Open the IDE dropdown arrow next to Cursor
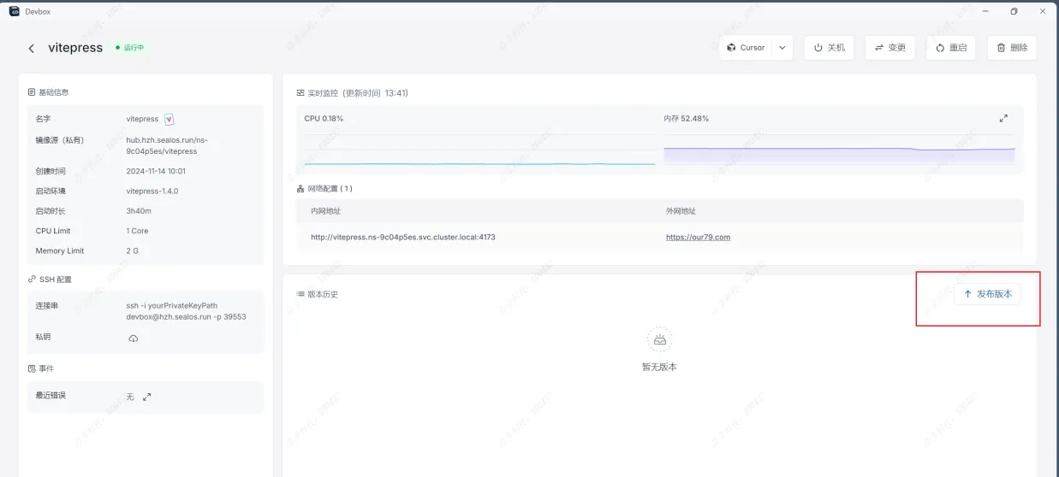Viewport: 1059px width, 477px height. [782, 48]
